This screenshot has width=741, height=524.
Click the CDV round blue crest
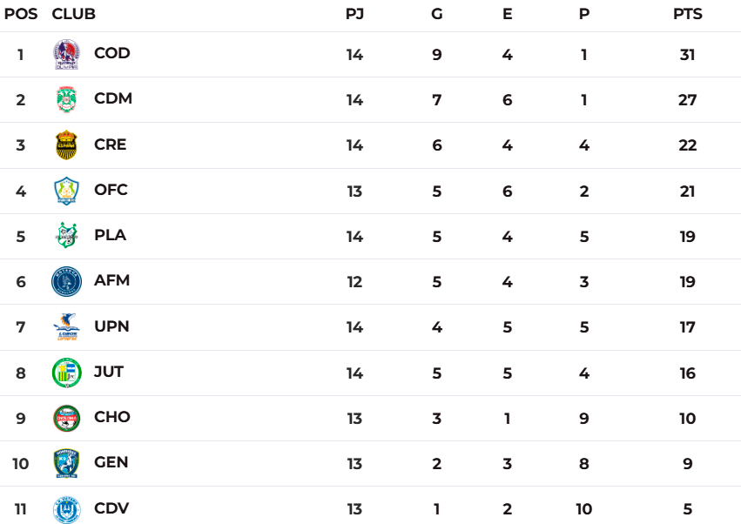[x=66, y=509]
